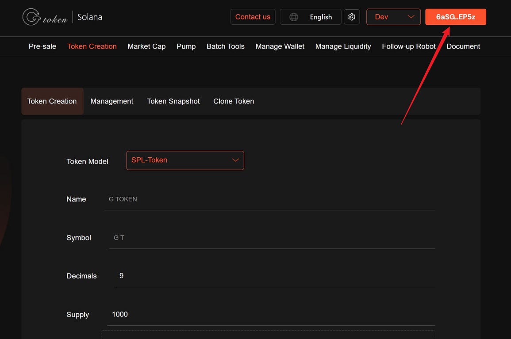Go to Manage Wallet
The width and height of the screenshot is (511, 339).
coord(280,46)
